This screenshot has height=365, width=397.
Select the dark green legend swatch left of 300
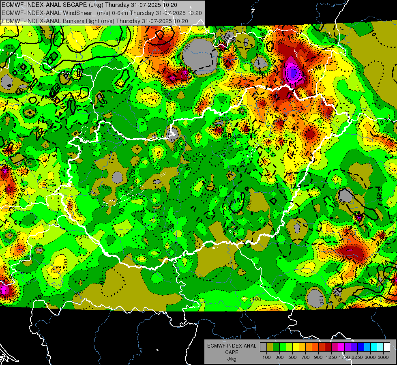[276, 347]
